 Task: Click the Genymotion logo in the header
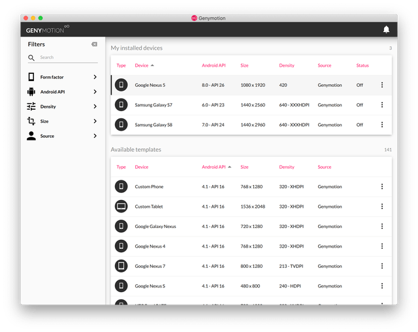pyautogui.click(x=48, y=29)
